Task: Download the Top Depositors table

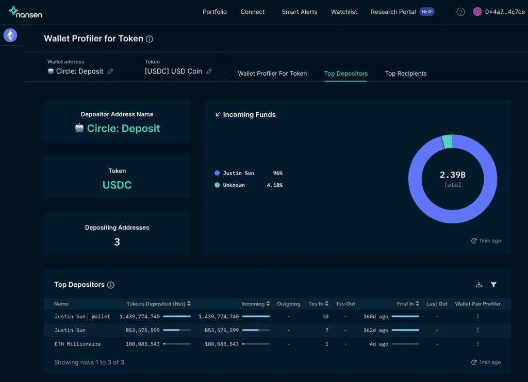Action: pyautogui.click(x=479, y=285)
